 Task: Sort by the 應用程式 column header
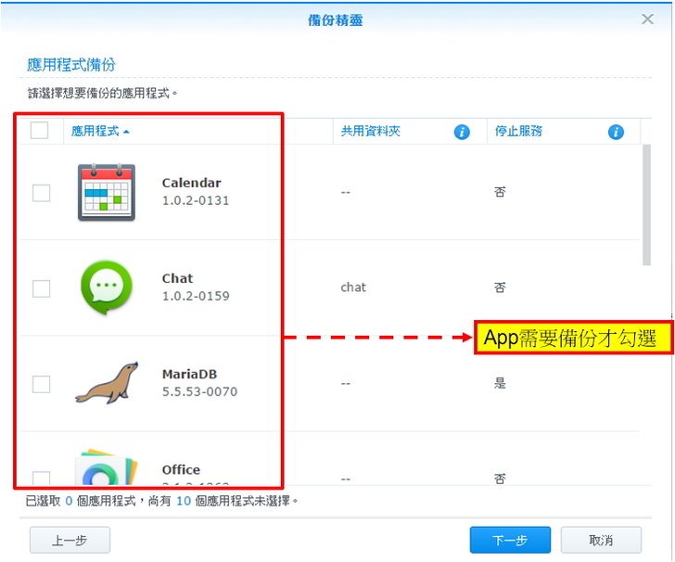pyautogui.click(x=100, y=131)
